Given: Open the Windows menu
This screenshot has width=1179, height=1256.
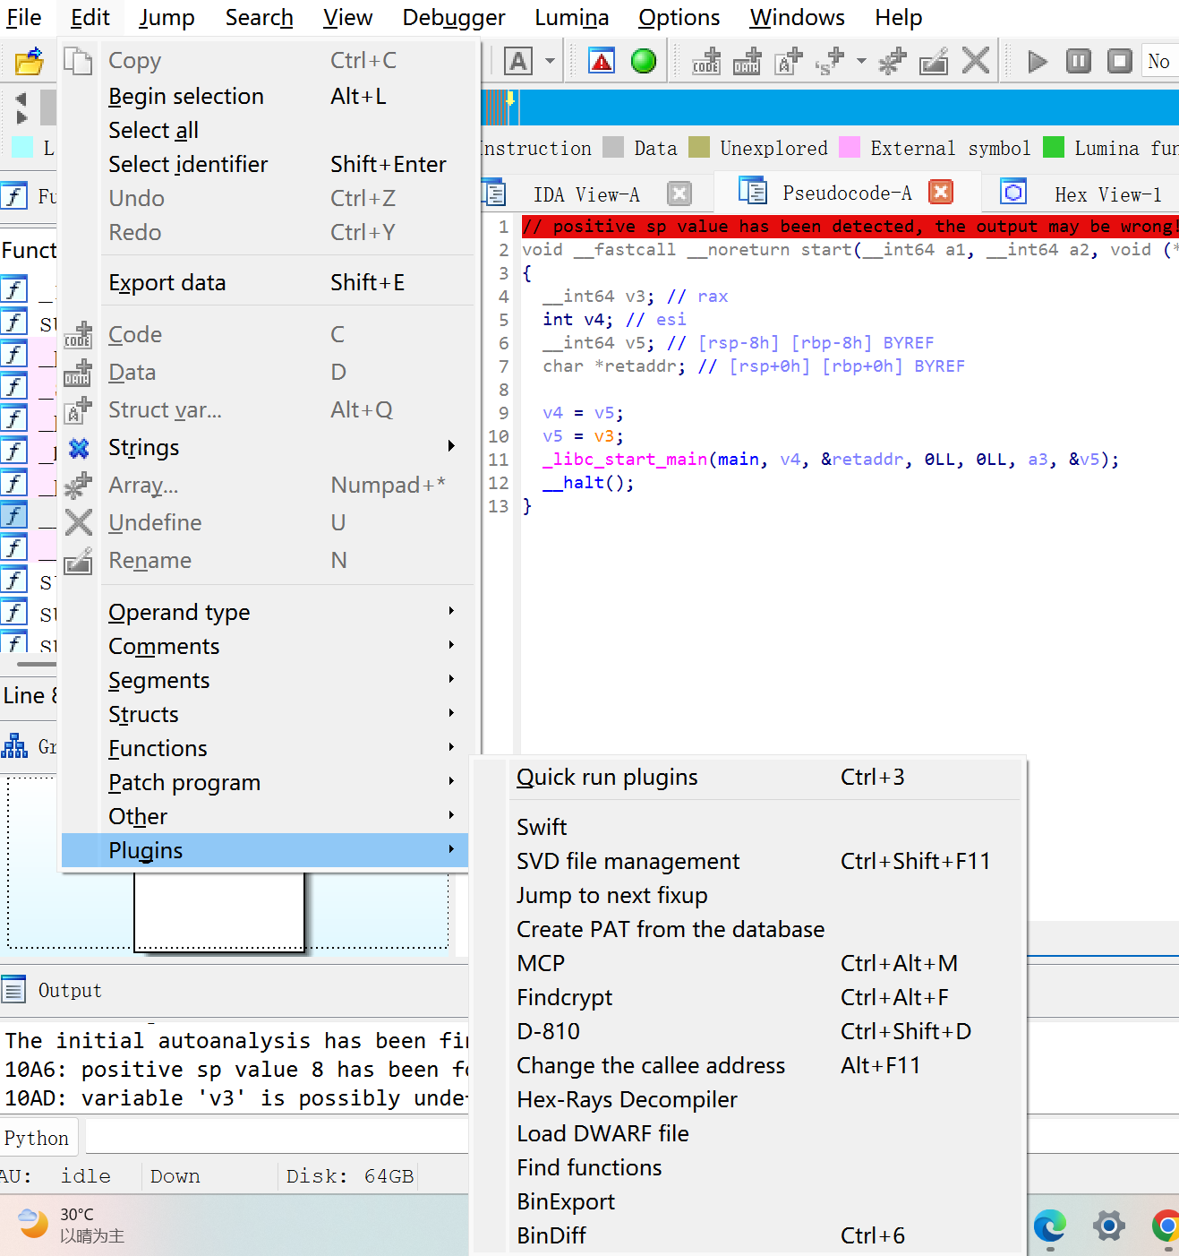Looking at the screenshot, I should tap(797, 17).
